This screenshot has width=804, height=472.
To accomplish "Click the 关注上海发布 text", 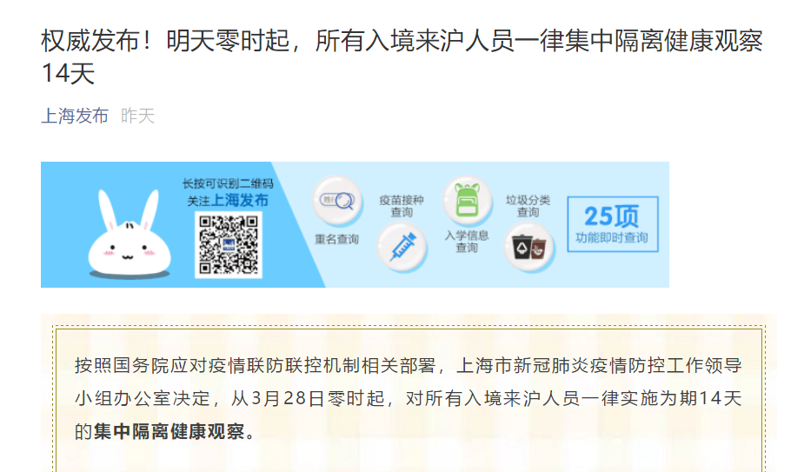I will pos(228,200).
